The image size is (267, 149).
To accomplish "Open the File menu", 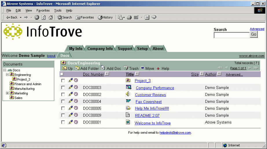I will click(x=9, y=10).
